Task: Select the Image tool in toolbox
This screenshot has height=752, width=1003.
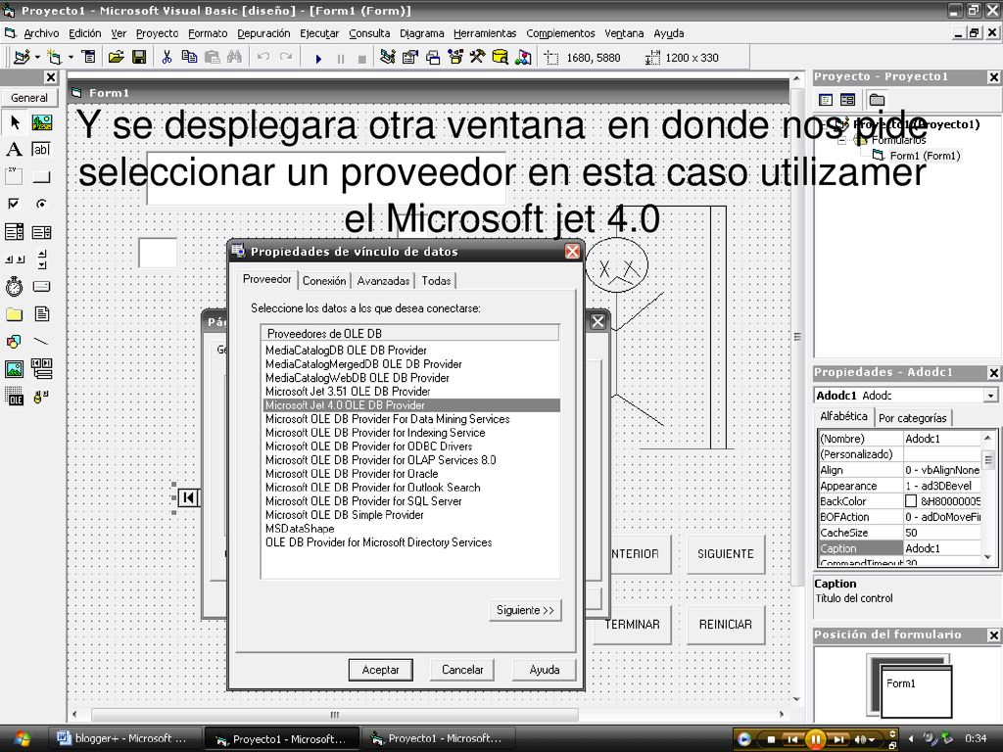Action: click(14, 369)
